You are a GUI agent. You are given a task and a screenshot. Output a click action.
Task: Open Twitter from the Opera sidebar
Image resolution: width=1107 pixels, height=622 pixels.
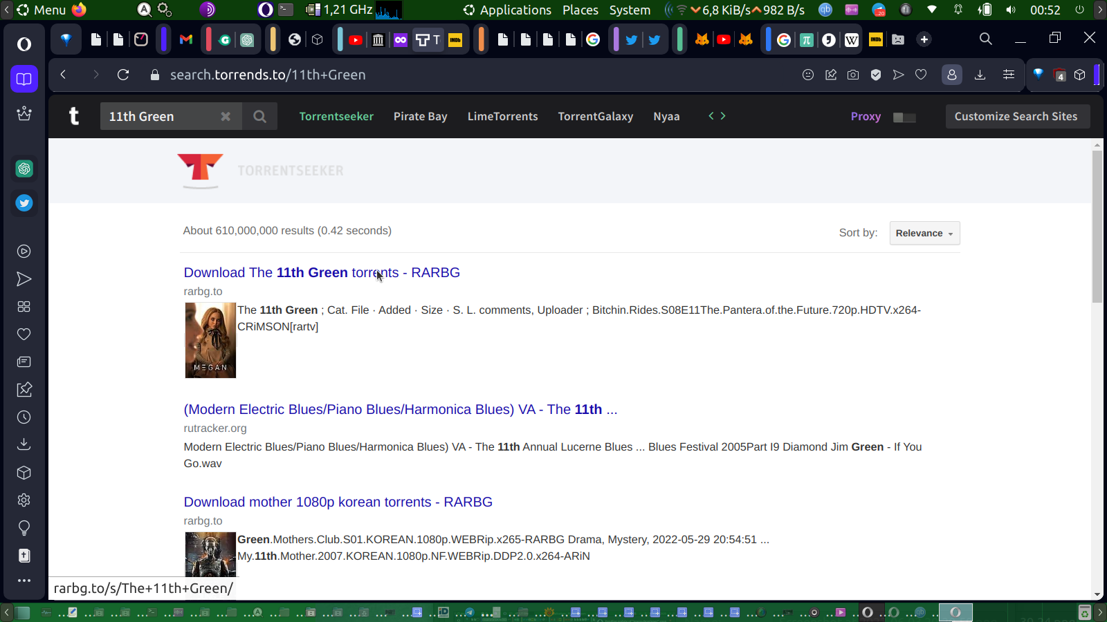(x=24, y=203)
